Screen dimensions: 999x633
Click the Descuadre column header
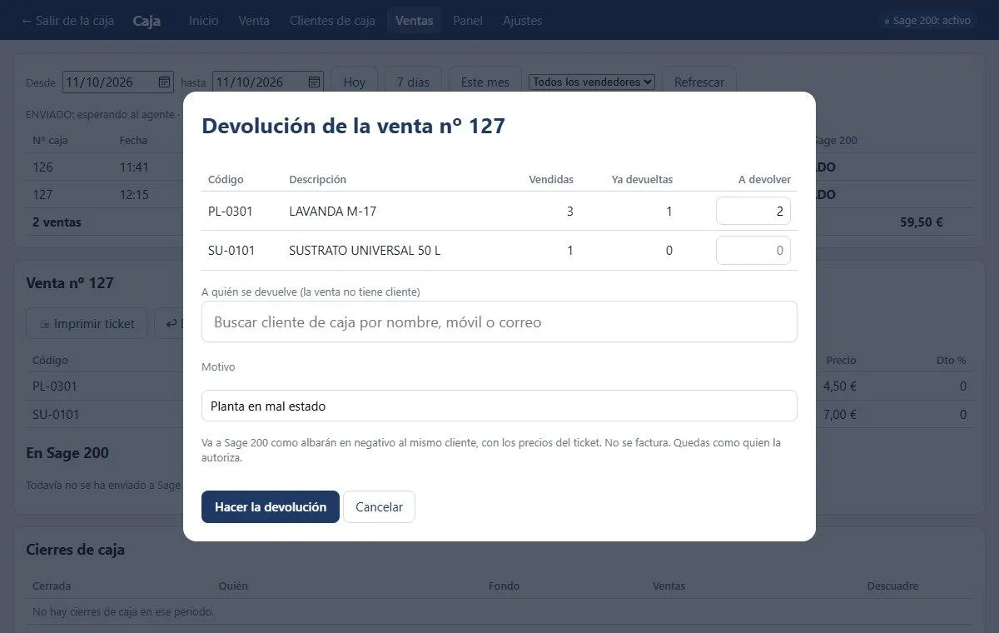892,586
